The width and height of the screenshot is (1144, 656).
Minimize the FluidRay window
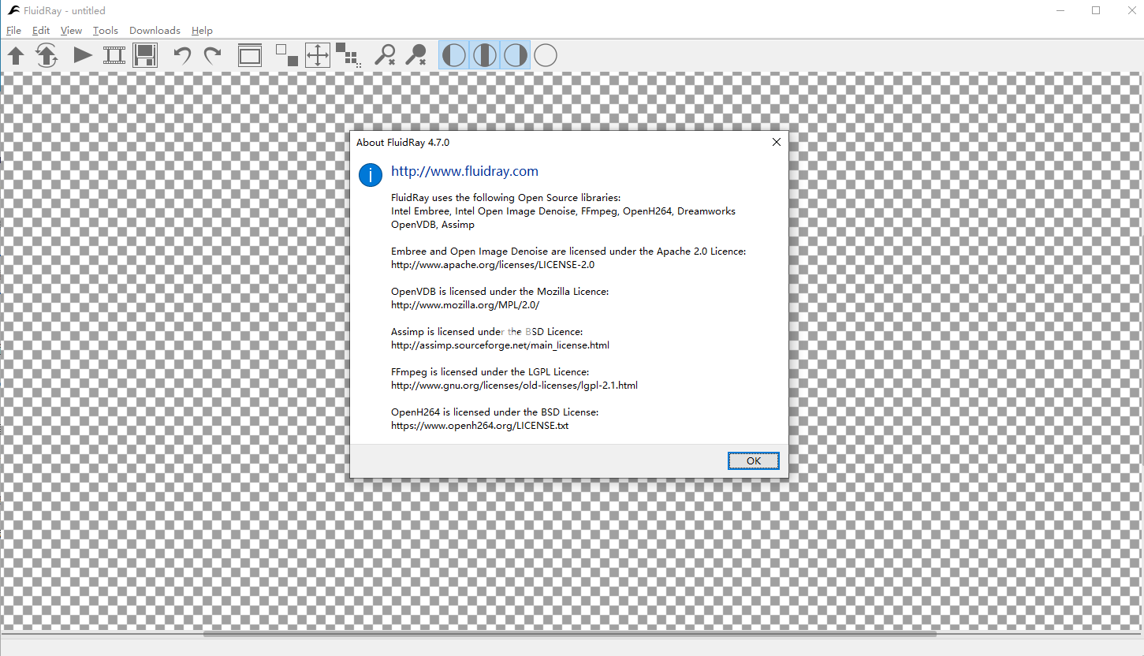[1060, 10]
